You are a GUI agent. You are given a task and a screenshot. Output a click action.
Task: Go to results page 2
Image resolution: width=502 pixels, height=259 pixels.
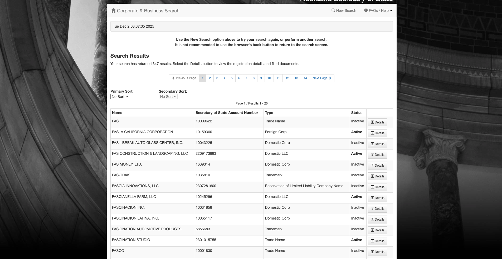210,78
